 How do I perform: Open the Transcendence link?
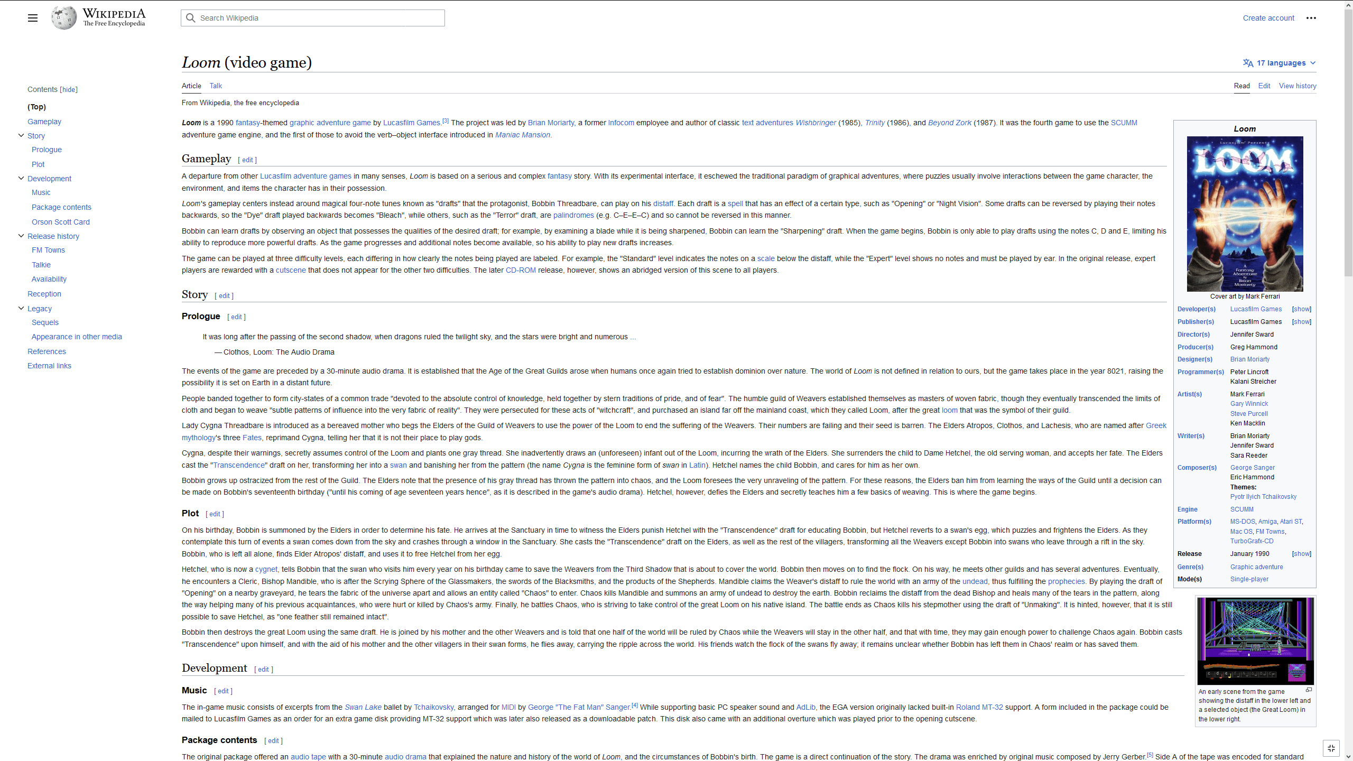(x=239, y=465)
